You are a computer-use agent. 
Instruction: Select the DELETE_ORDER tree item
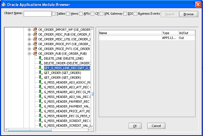67,63
